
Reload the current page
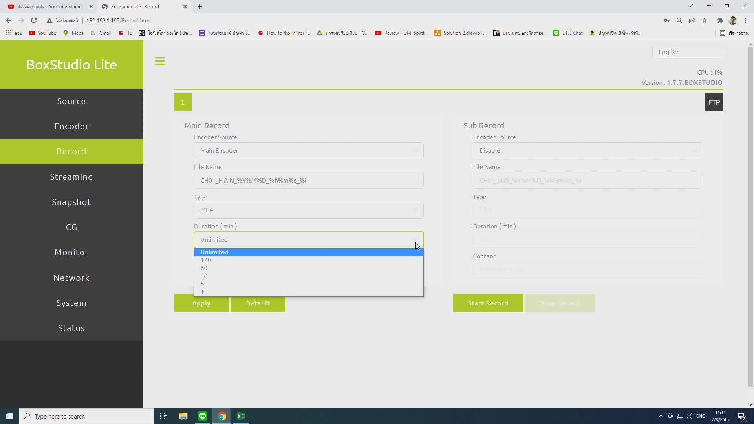[x=34, y=20]
